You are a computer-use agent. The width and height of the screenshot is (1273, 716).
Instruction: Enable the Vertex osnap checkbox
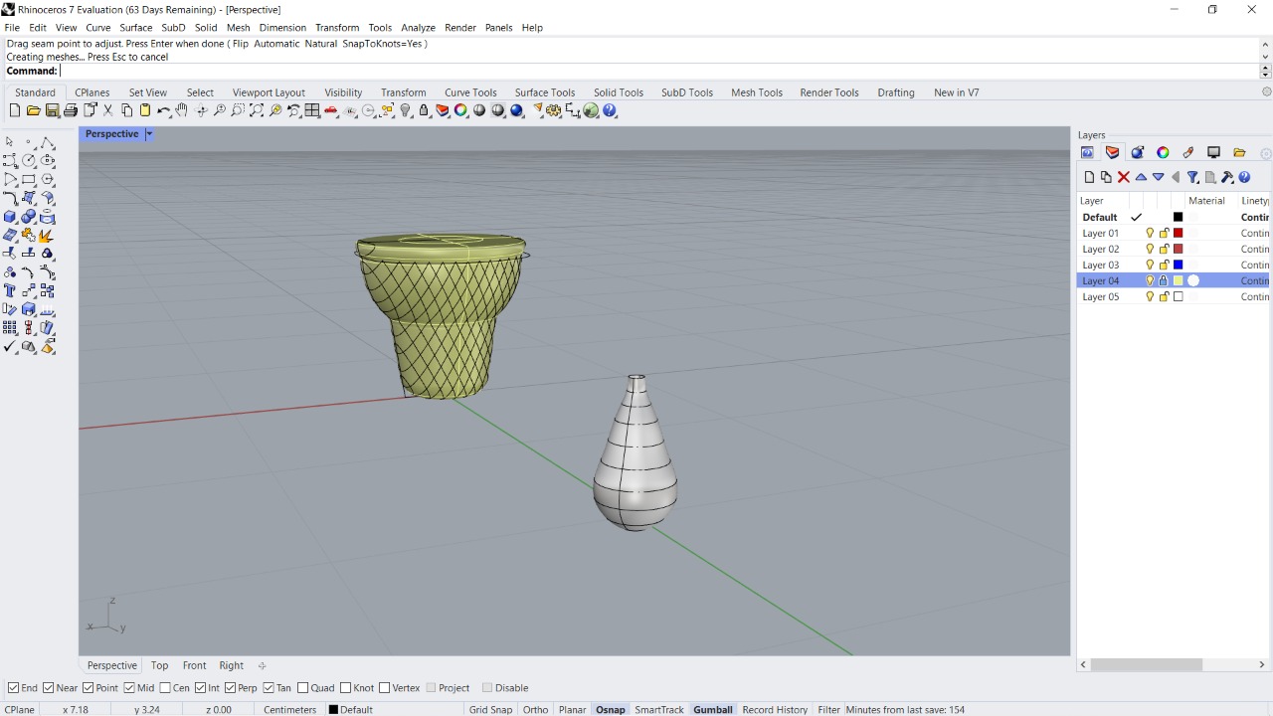point(386,688)
